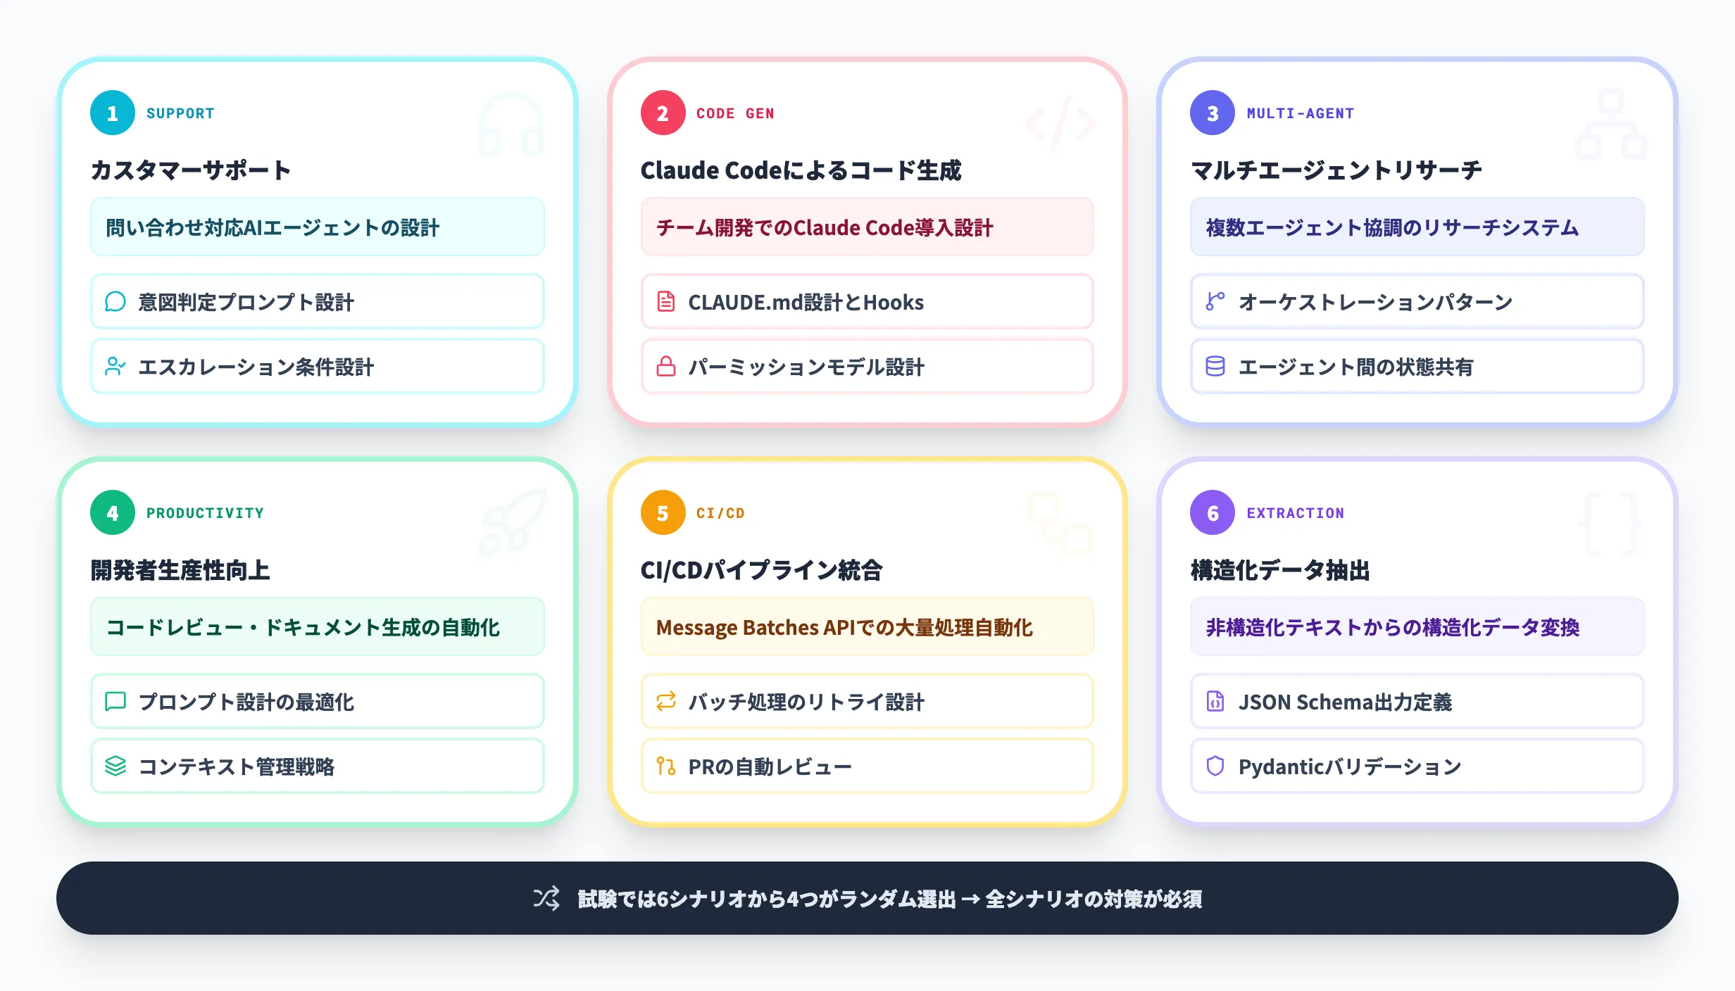
Task: Click the shield icon beside Pydanticバリデーション
Action: pyautogui.click(x=1215, y=766)
